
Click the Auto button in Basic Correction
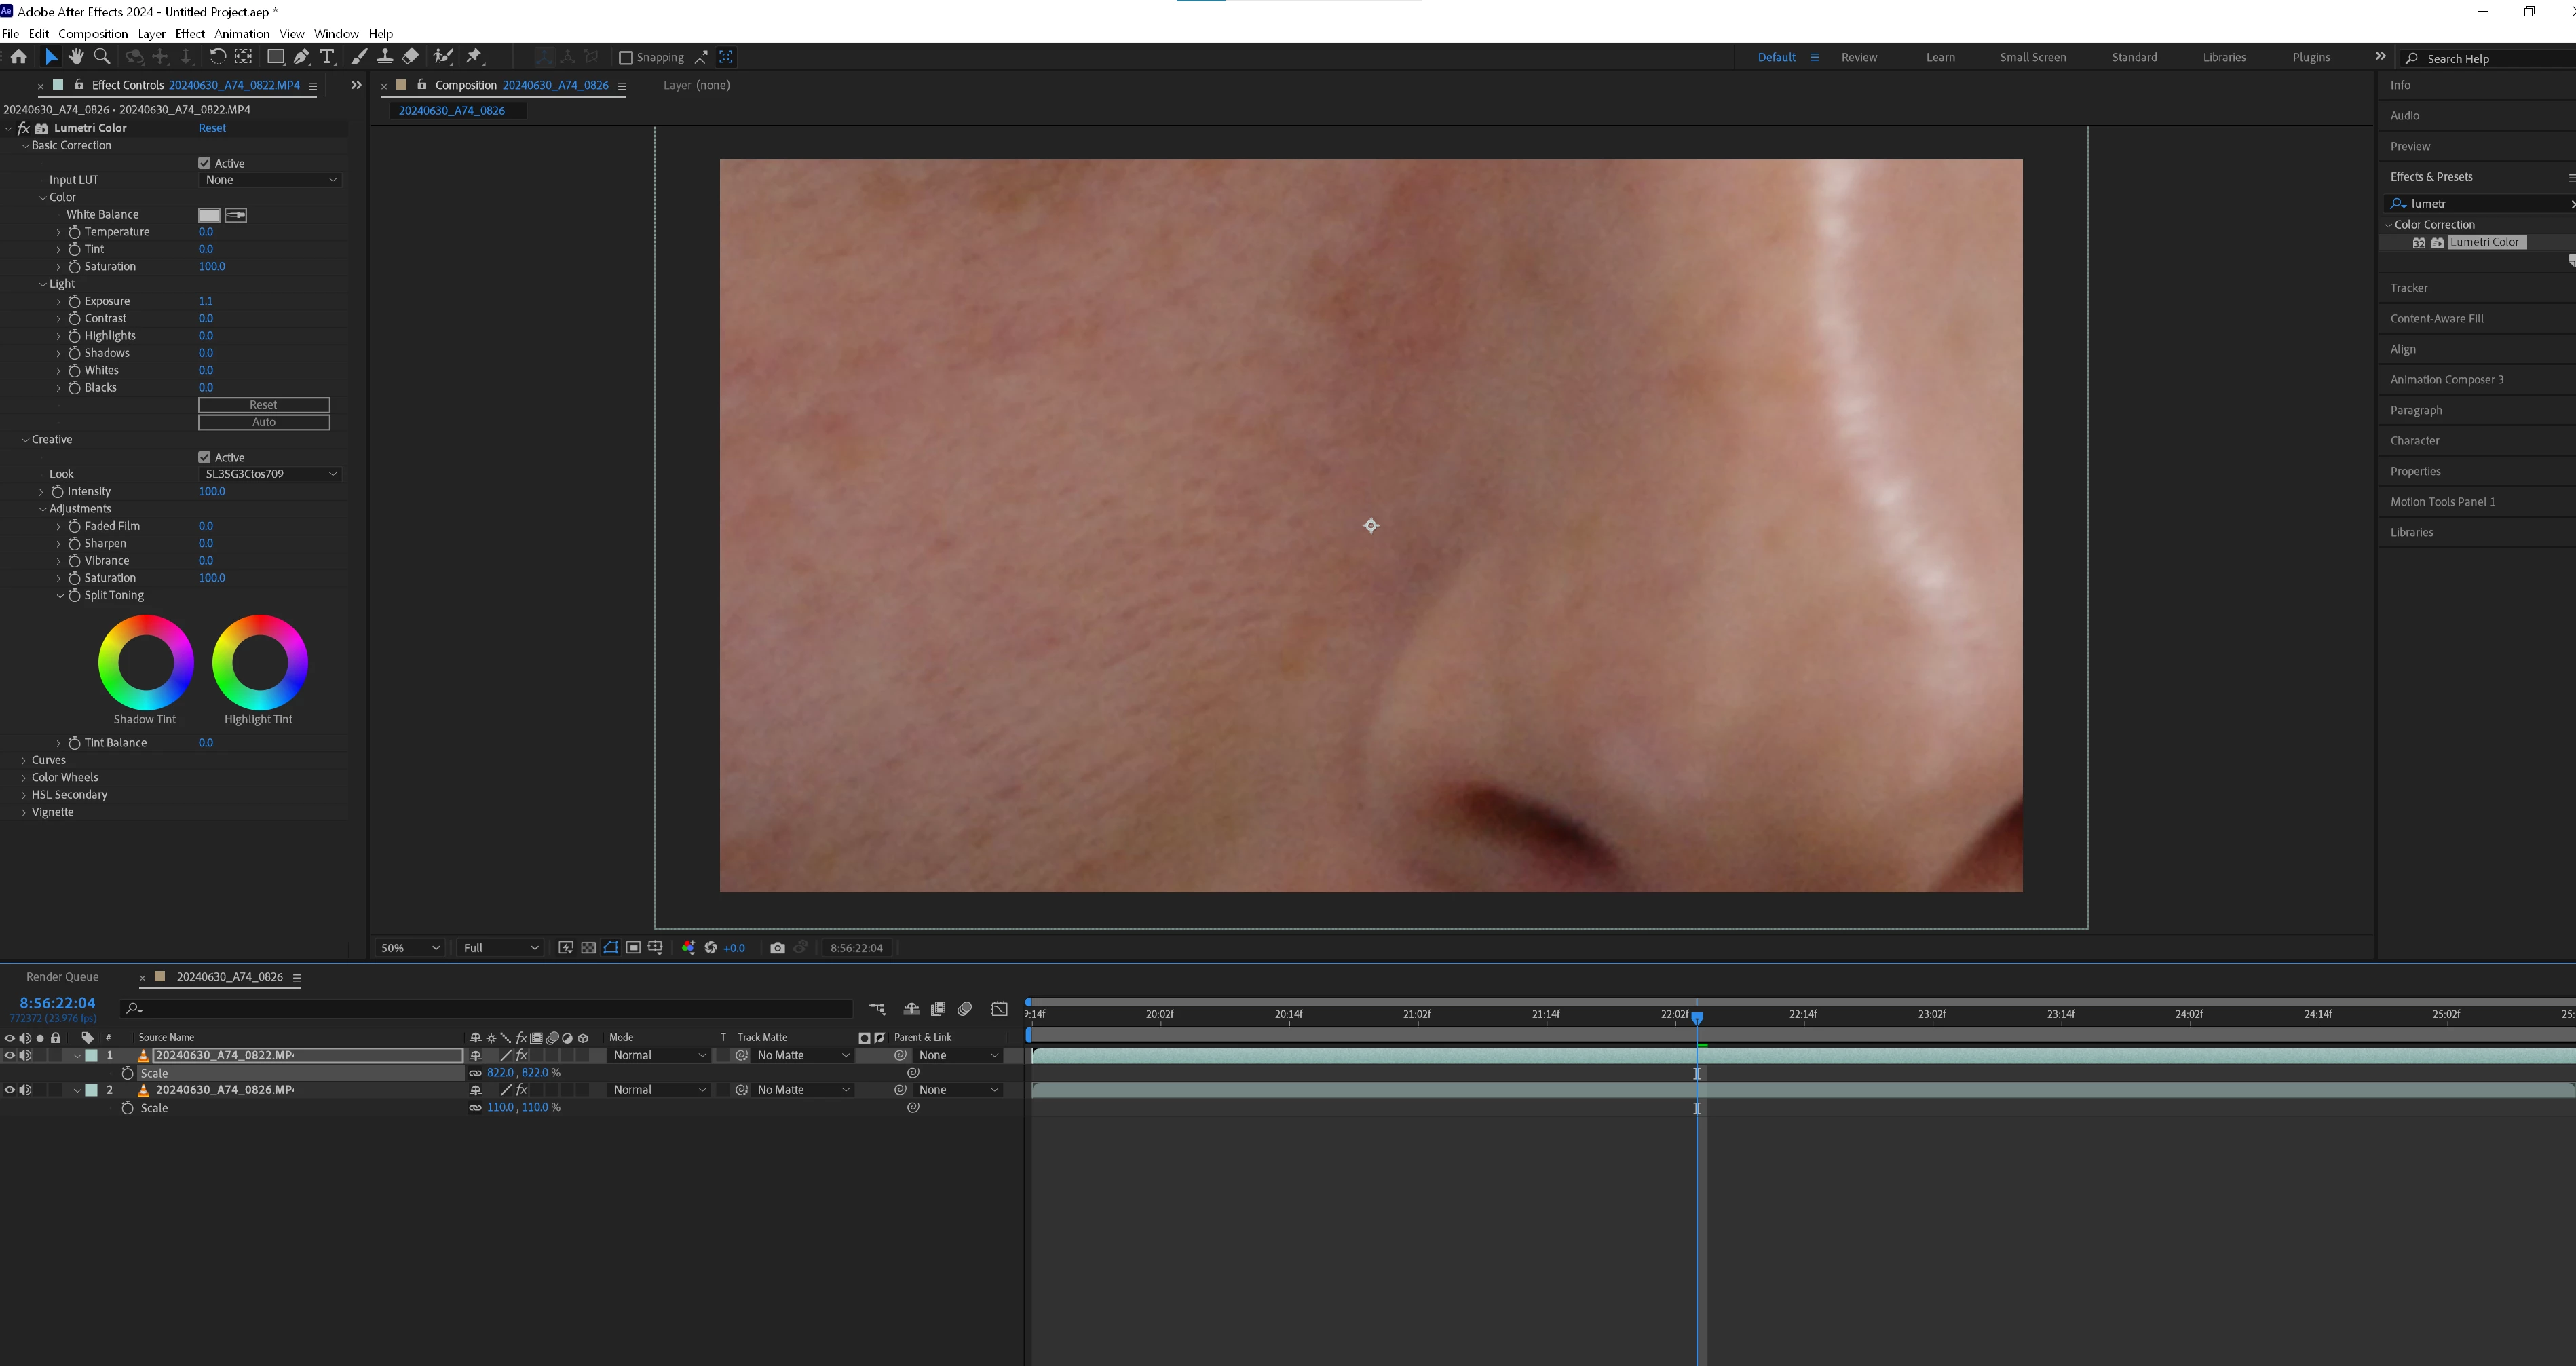coord(264,422)
